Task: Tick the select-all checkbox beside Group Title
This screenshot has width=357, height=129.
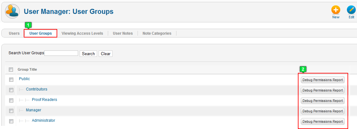Action: (x=11, y=69)
